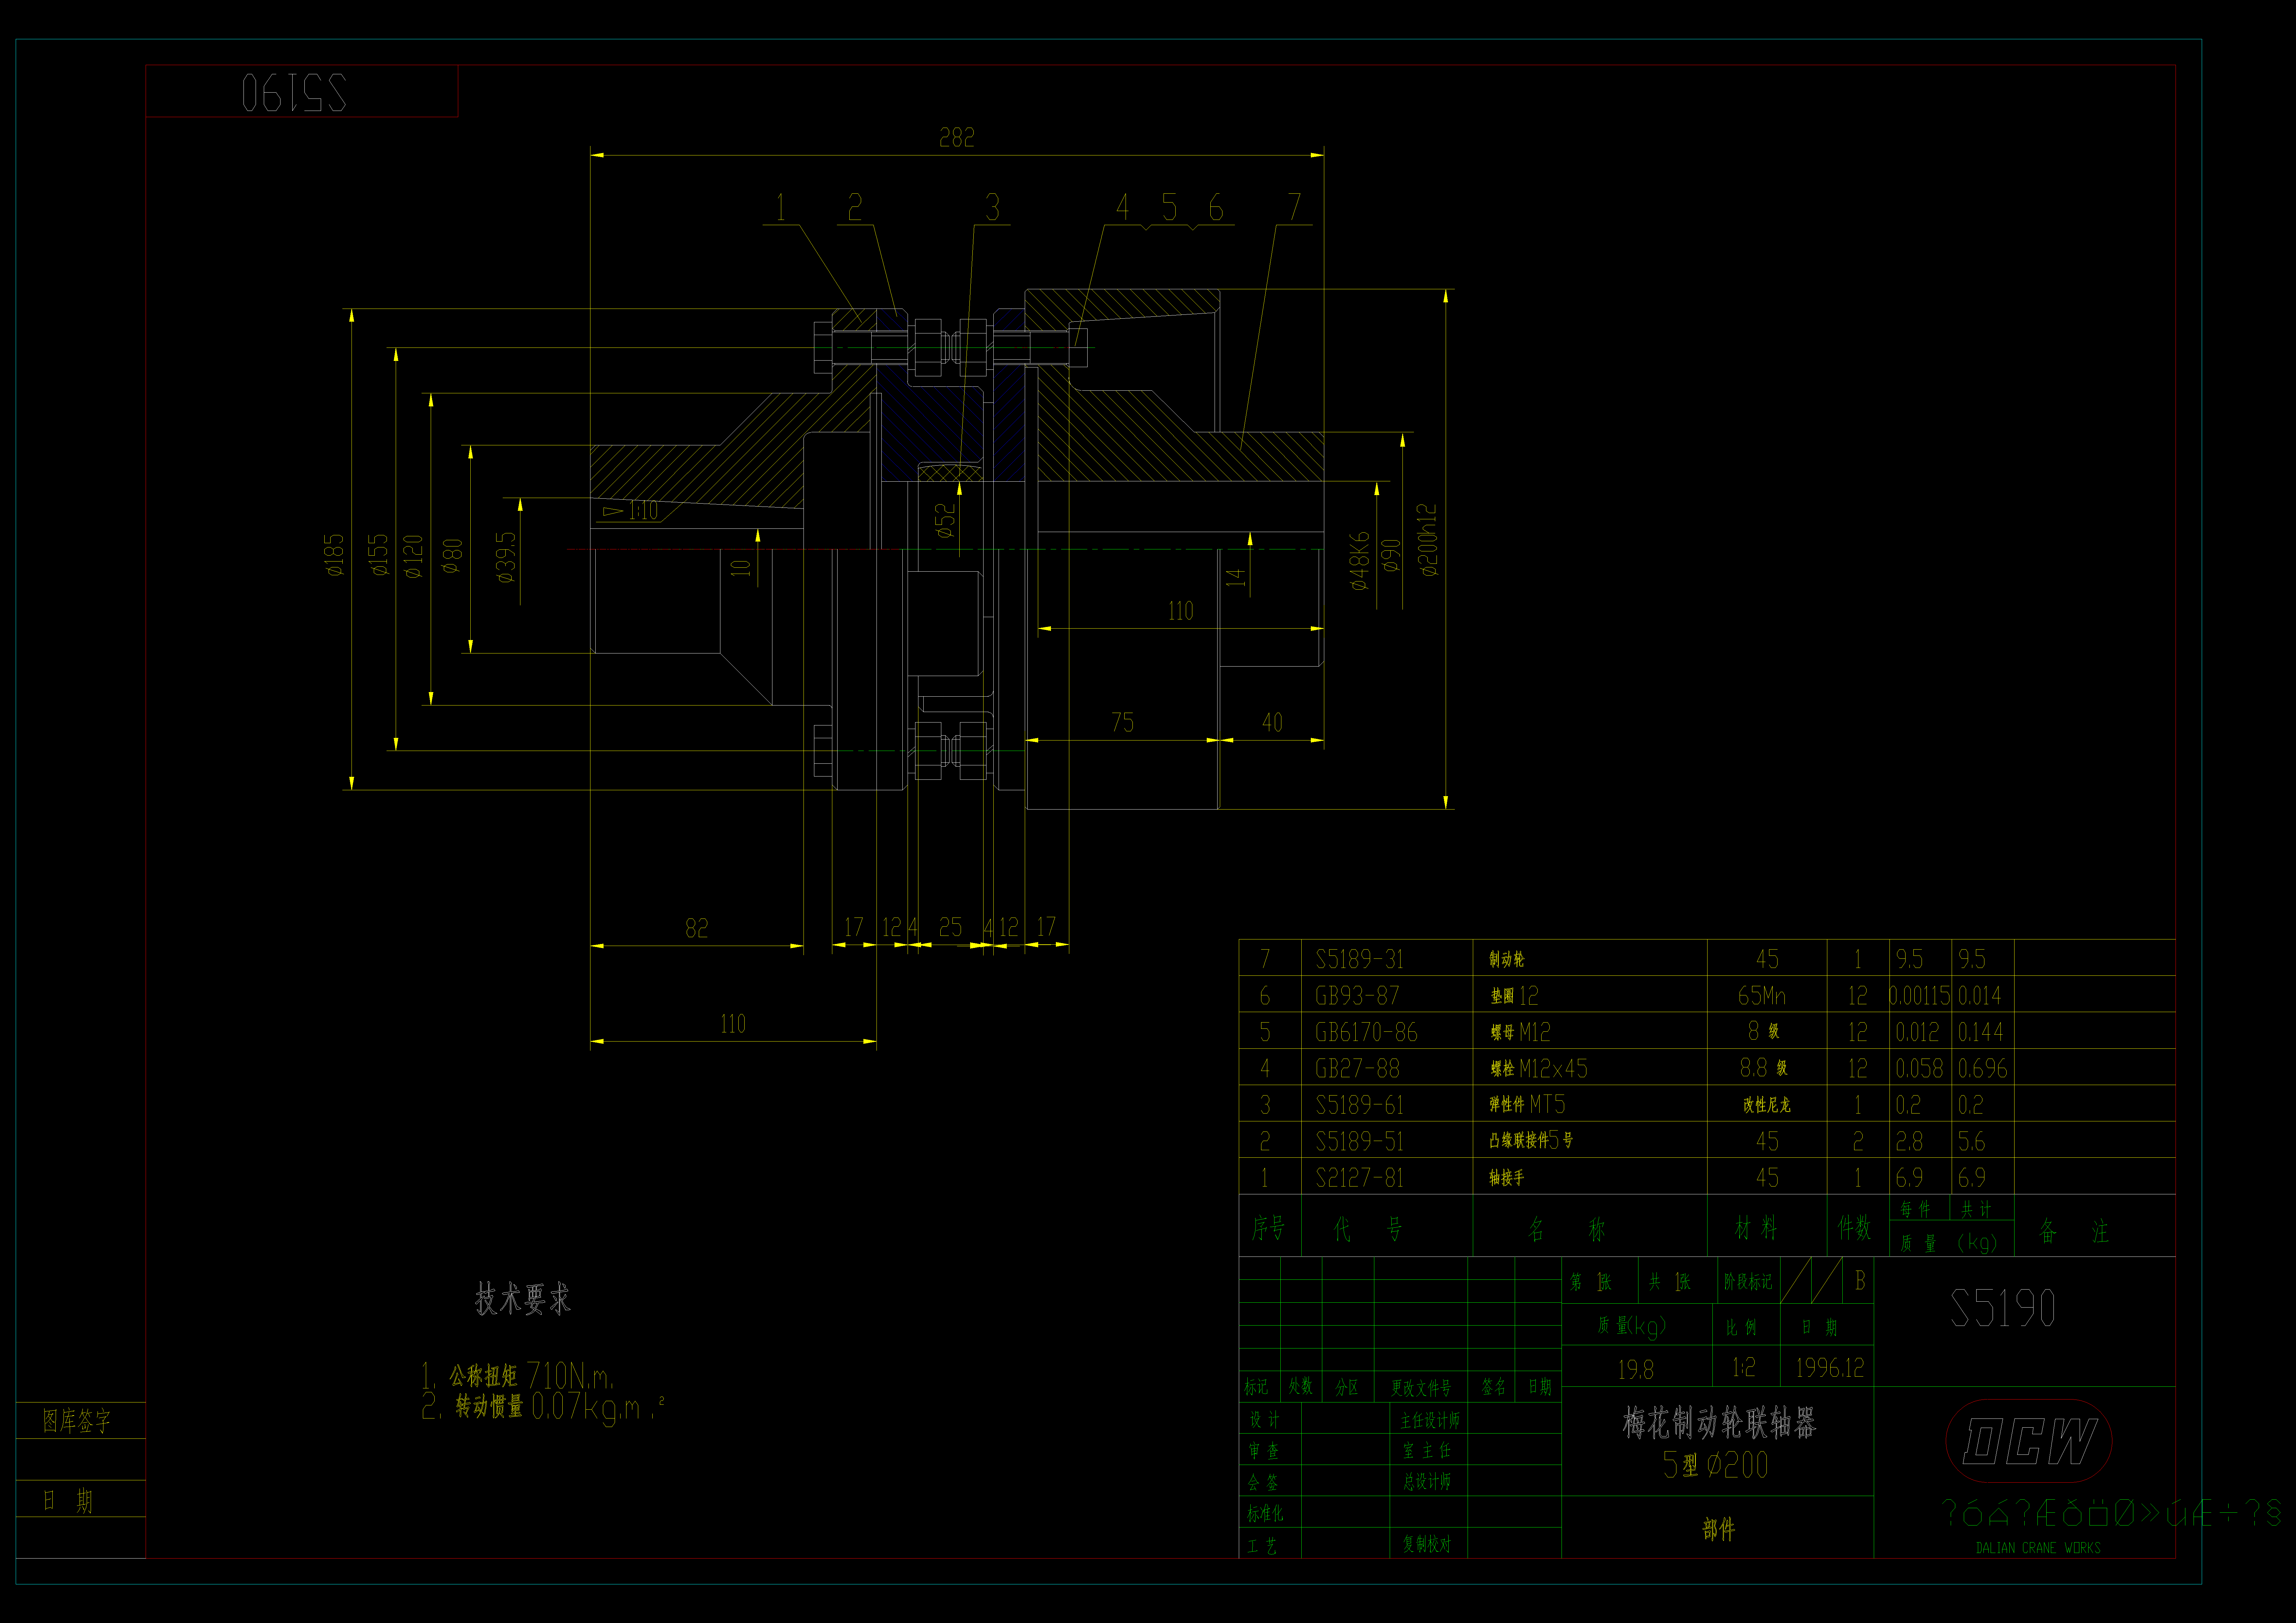
Task: Click the "阶段标记" label in title block
Action: click(x=1748, y=1282)
